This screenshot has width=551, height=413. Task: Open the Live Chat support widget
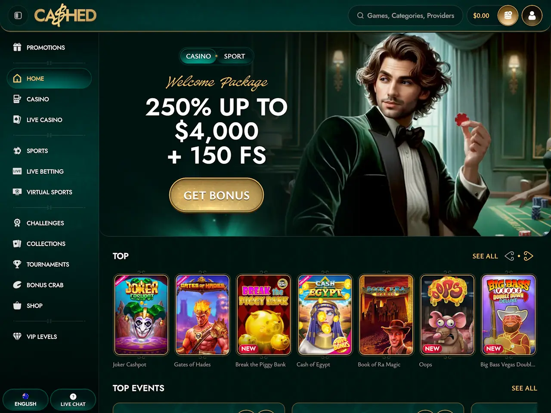[73, 400]
